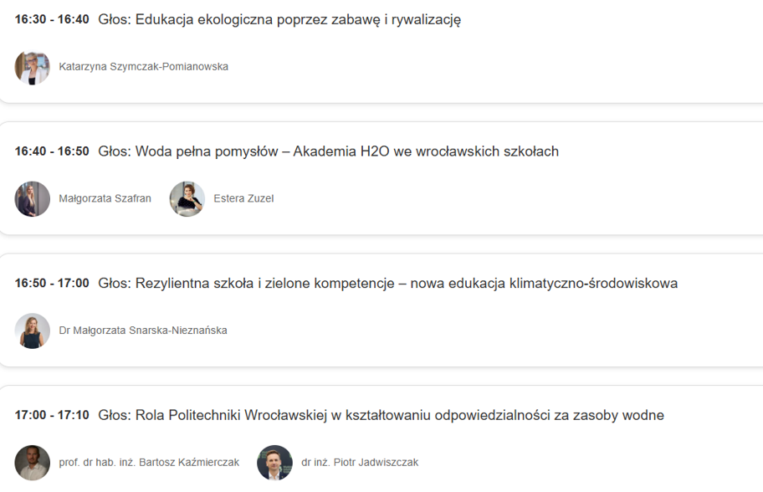Click Piotr Jadwiszczak's profile photo

(274, 462)
